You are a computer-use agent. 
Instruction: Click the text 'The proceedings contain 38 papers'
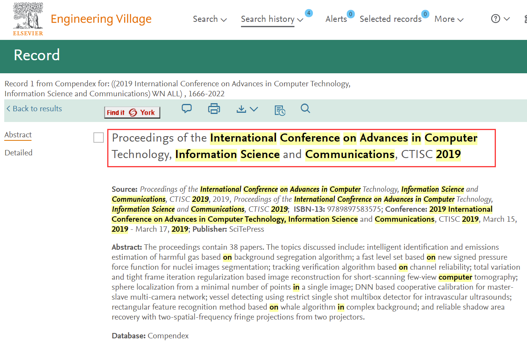pos(204,247)
